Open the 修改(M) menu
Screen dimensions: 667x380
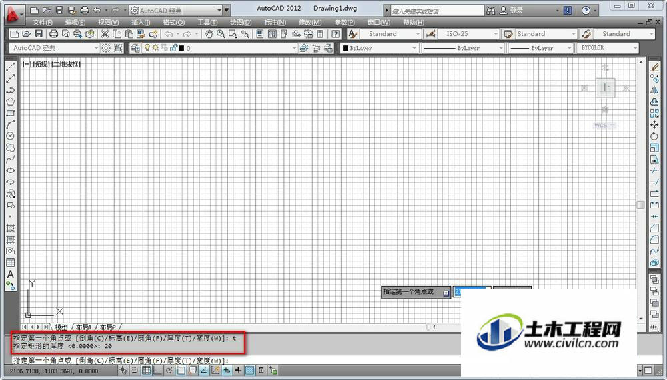pos(310,23)
